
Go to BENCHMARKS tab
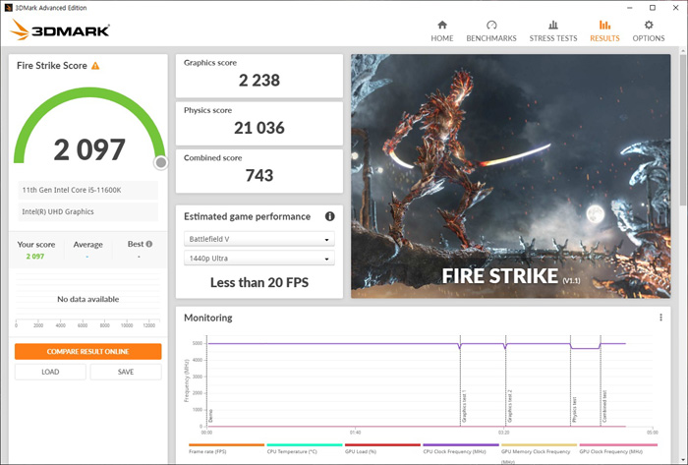(x=491, y=38)
